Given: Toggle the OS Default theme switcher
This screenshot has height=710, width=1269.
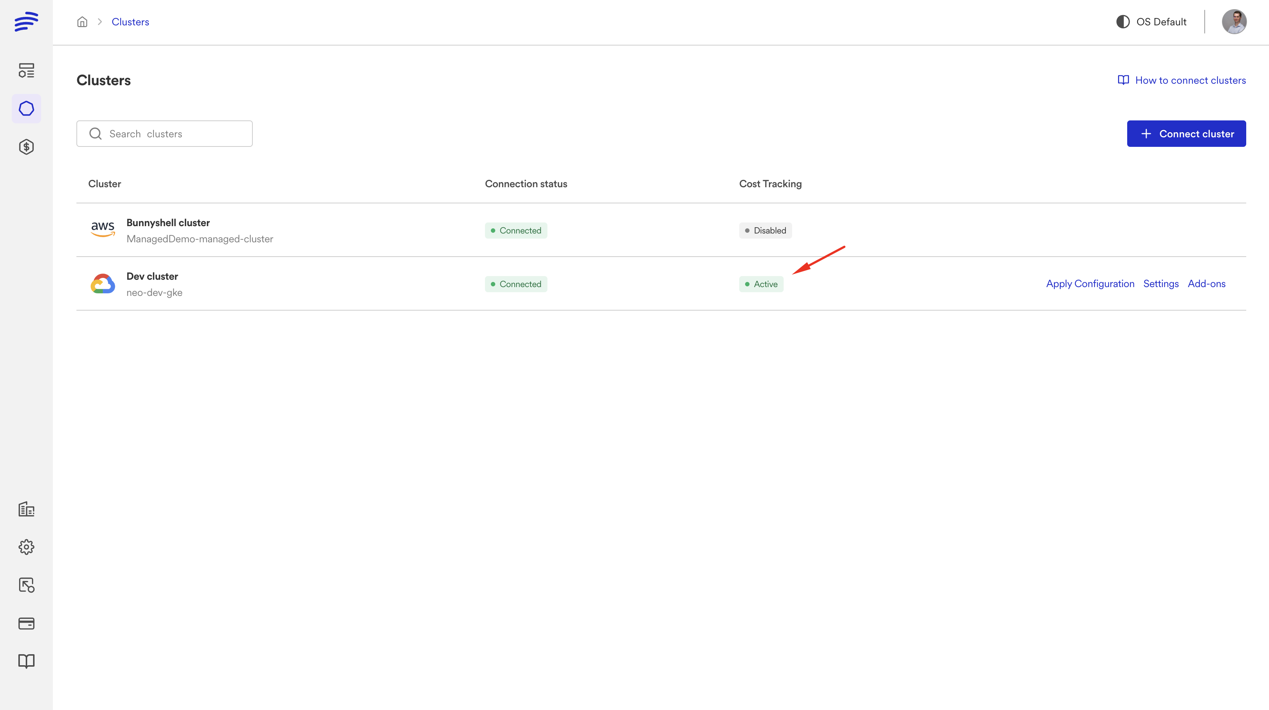Looking at the screenshot, I should point(1151,22).
